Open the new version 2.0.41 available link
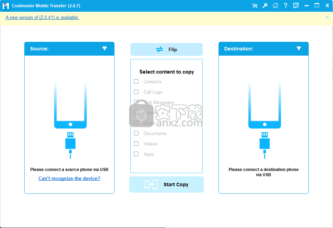Image resolution: width=333 pixels, height=228 pixels. point(42,18)
